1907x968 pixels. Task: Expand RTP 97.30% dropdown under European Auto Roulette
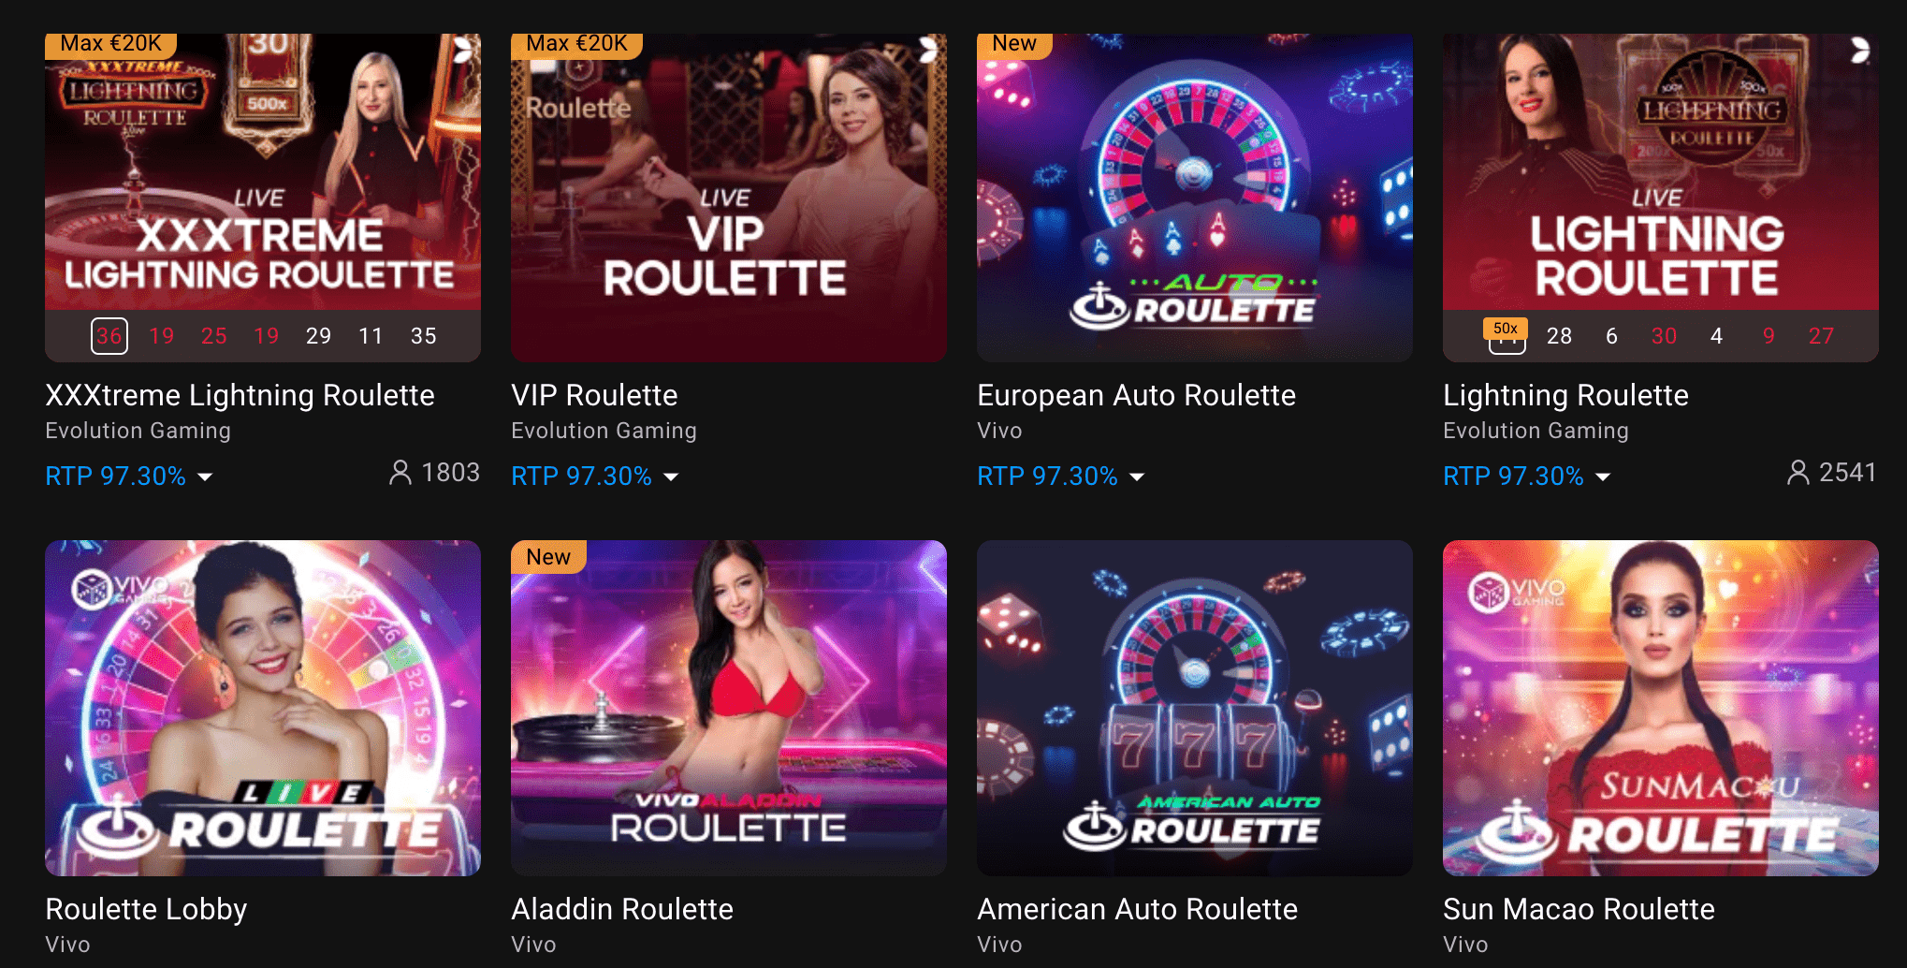click(x=1137, y=477)
